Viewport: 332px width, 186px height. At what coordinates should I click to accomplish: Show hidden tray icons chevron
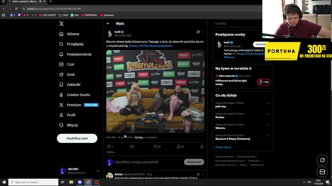point(304,182)
